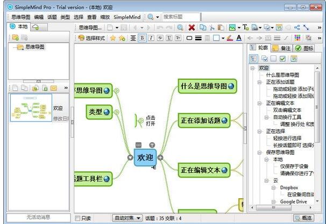Click the star with plus icon
The height and width of the screenshot is (224, 326).
pos(122,38)
